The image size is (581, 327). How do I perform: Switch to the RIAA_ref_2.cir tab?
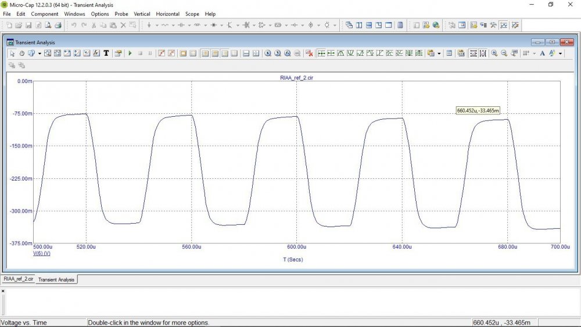tap(19, 279)
